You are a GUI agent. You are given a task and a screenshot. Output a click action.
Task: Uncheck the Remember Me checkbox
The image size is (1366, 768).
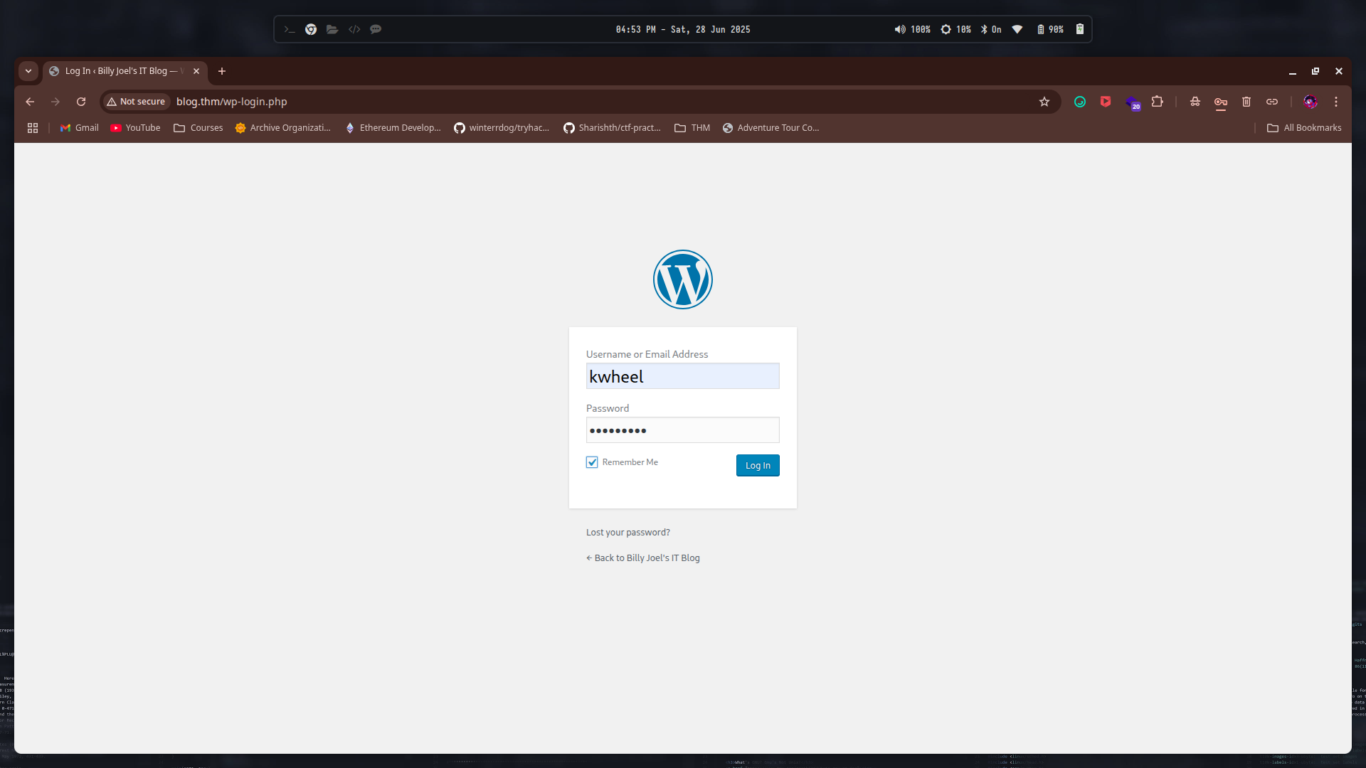[591, 462]
